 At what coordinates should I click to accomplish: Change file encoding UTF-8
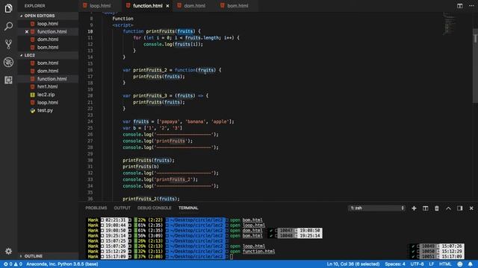pyautogui.click(x=417, y=264)
